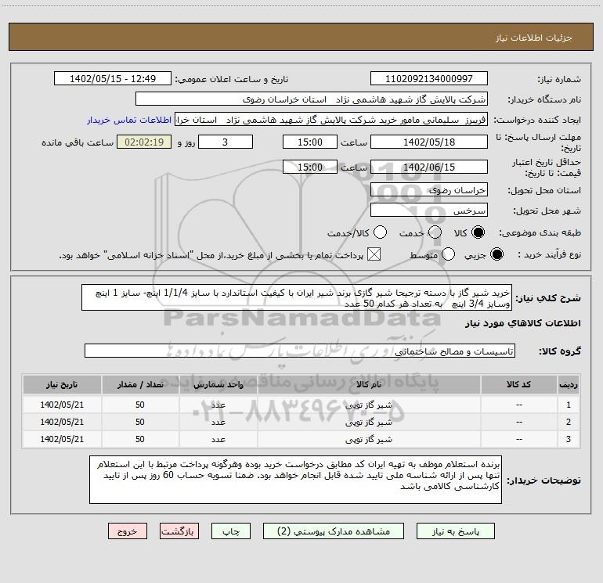This screenshot has width=603, height=583.
Task: Click the remaining time field 02:02:19
Action: (144, 142)
